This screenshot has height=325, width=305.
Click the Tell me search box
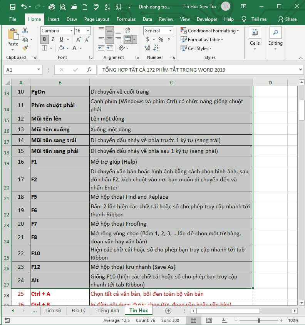point(255,19)
